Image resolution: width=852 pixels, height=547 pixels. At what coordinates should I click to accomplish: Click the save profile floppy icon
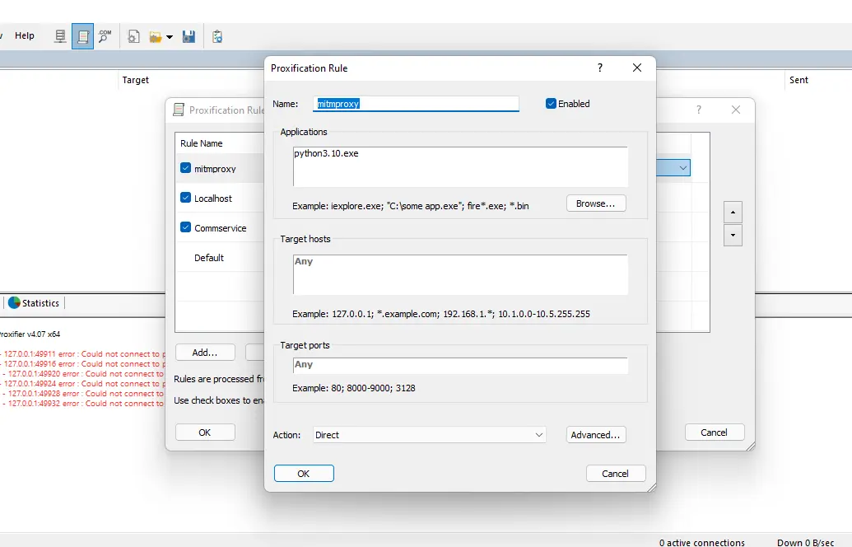189,36
